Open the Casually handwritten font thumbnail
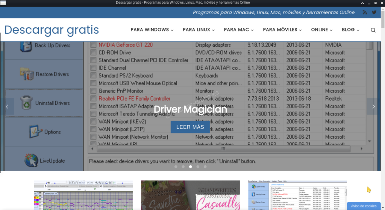This screenshot has width=385, height=210. click(x=190, y=195)
